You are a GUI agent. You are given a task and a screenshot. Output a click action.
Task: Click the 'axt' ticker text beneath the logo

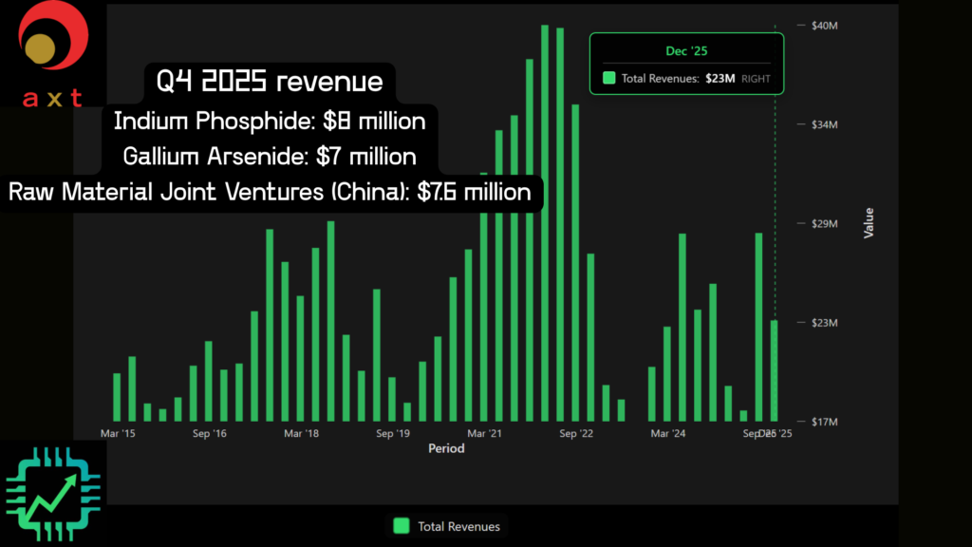coord(51,98)
